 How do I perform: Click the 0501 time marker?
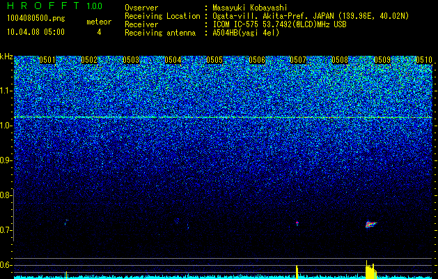coord(47,60)
